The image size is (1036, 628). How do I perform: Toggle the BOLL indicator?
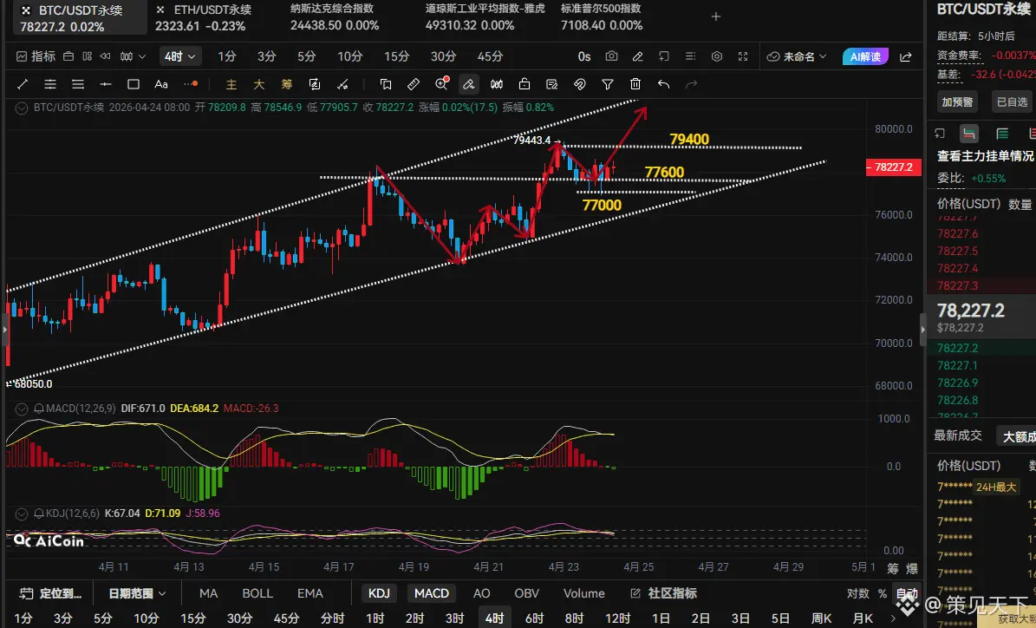pyautogui.click(x=257, y=593)
